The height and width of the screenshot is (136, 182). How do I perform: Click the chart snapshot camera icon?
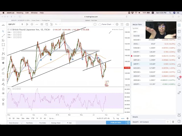point(127,24)
